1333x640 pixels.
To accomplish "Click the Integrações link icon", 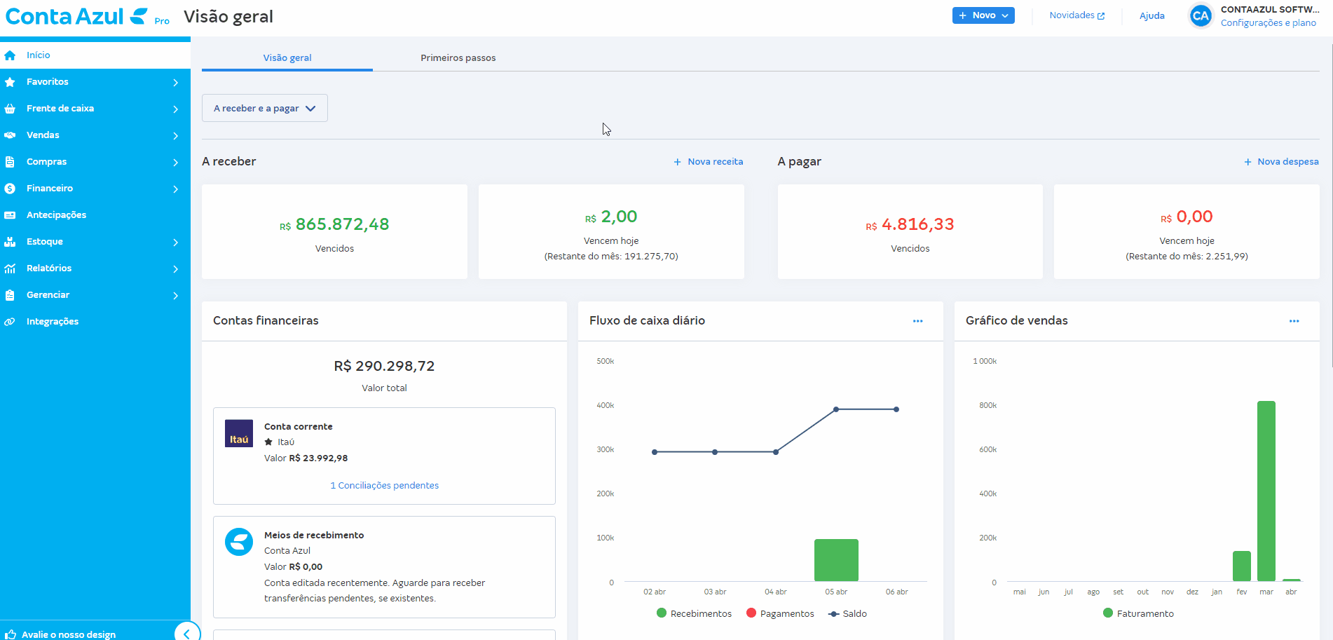I will pos(10,322).
